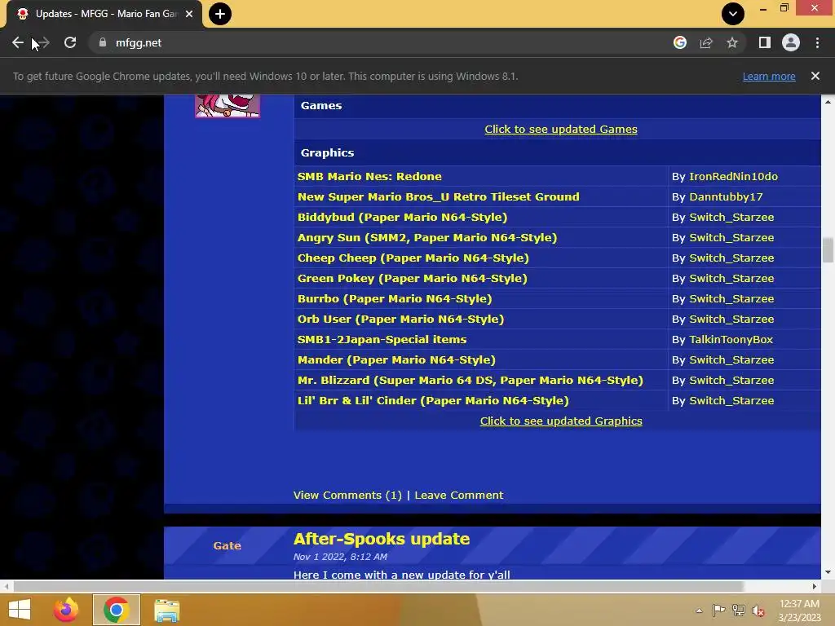Open the taskbar clock and date
835x626 pixels.
point(799,611)
